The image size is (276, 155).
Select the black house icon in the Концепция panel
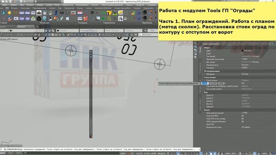tap(39, 19)
